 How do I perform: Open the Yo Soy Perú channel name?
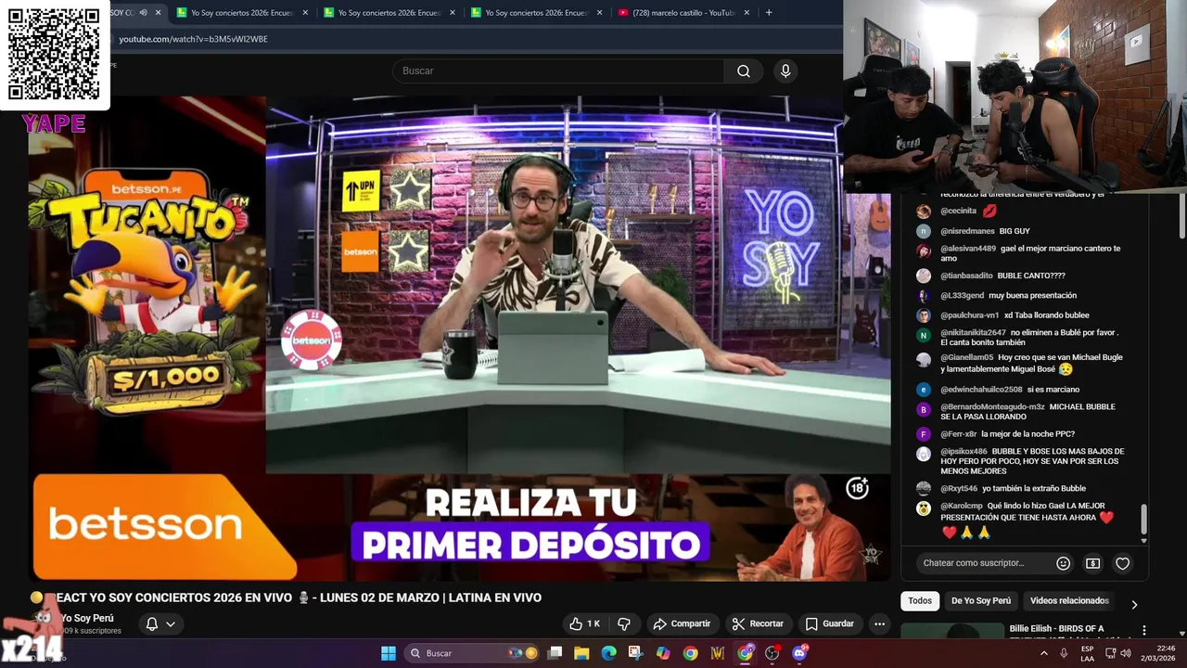coord(86,618)
